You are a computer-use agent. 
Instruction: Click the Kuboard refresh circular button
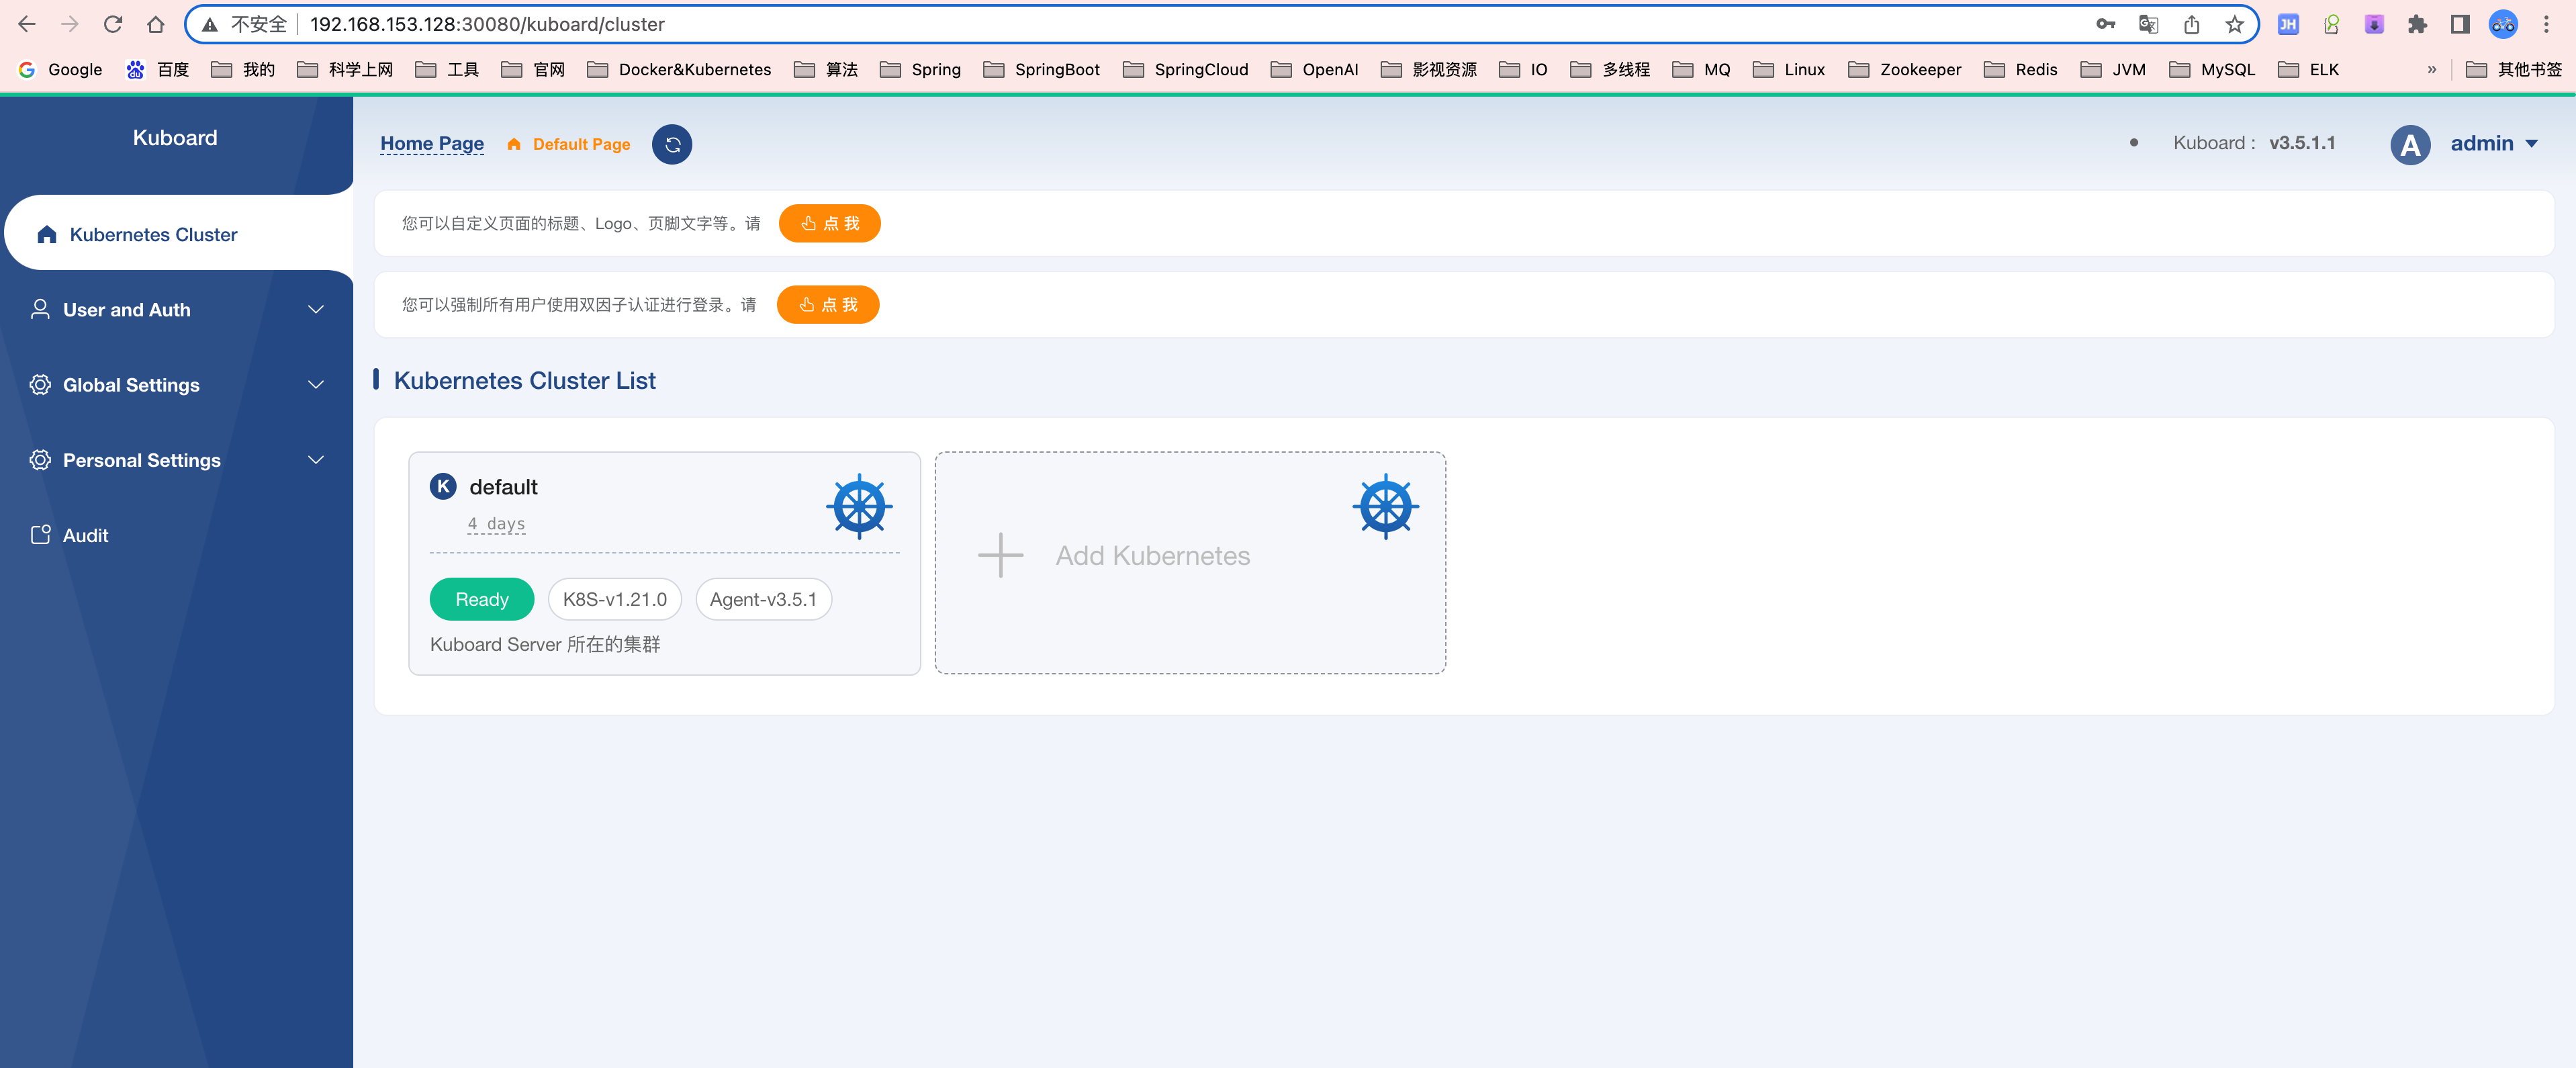coord(672,144)
